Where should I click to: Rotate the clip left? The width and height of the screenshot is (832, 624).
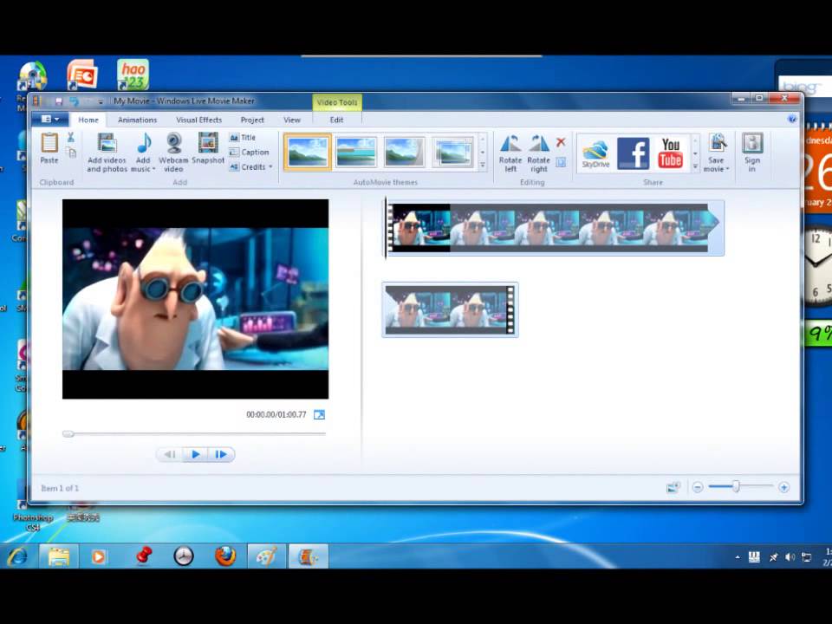(x=510, y=153)
